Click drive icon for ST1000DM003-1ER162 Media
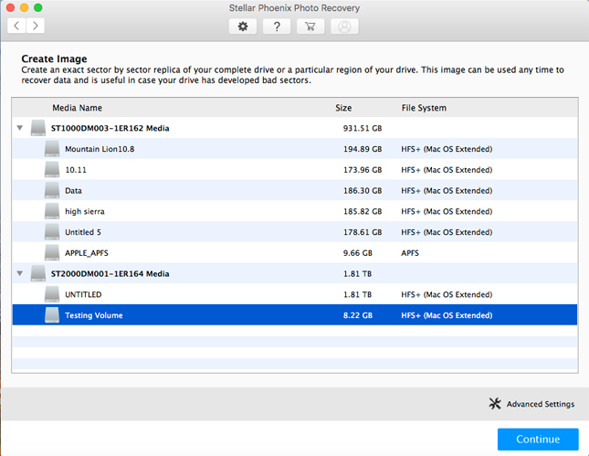The height and width of the screenshot is (456, 589). click(38, 128)
